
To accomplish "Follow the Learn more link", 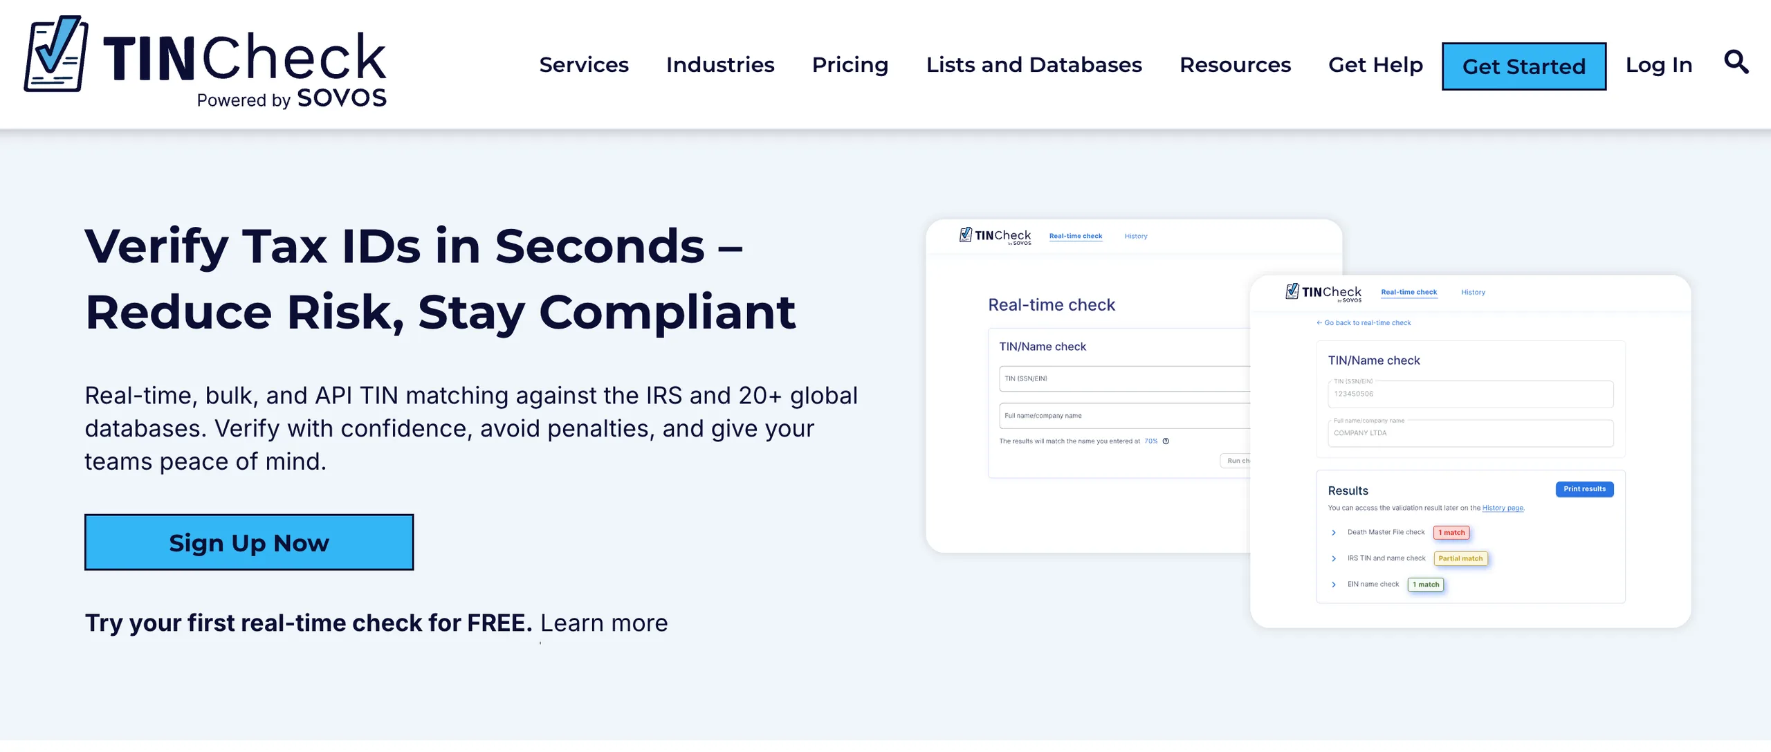I will tap(604, 623).
